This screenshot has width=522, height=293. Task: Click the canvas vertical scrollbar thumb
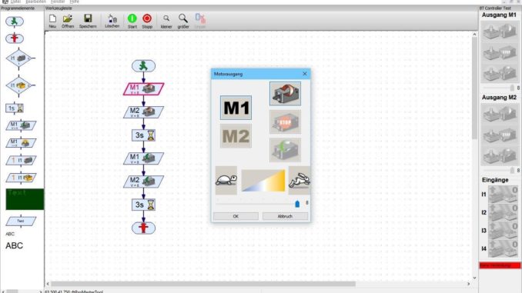(x=474, y=88)
